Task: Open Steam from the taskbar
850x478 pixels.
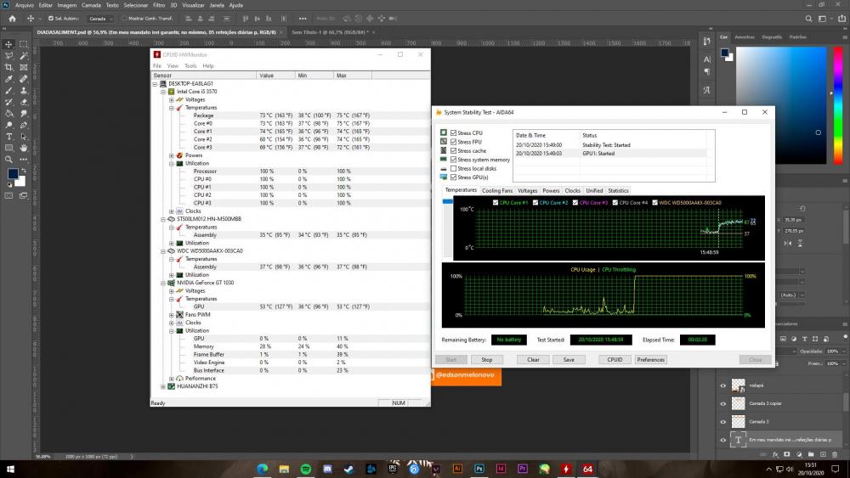Action: [349, 468]
